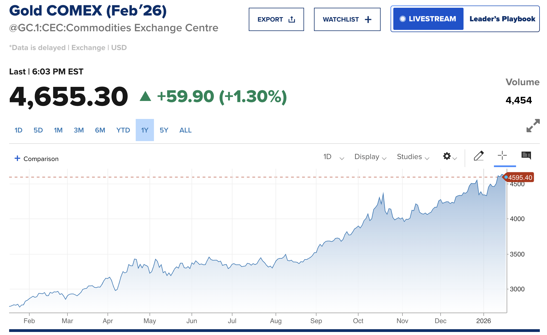The width and height of the screenshot is (547, 335).
Task: Click the Watchlist plus icon
Action: 368,19
